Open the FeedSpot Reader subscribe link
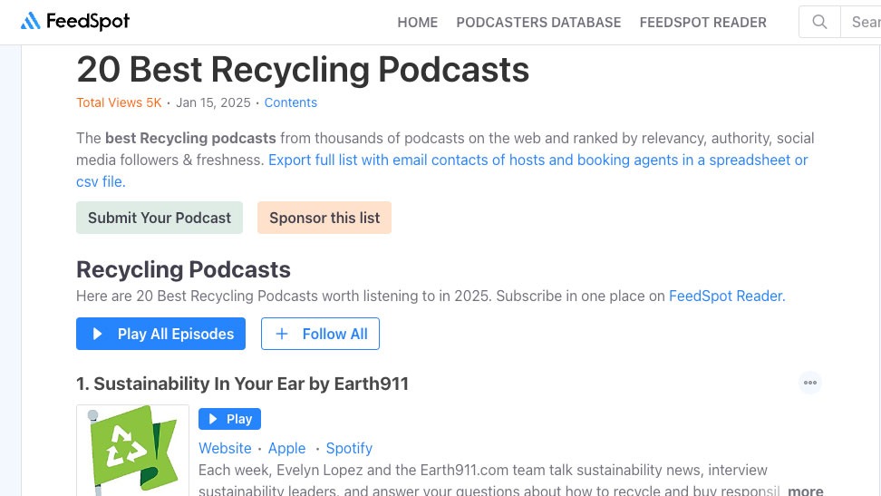 (x=726, y=296)
